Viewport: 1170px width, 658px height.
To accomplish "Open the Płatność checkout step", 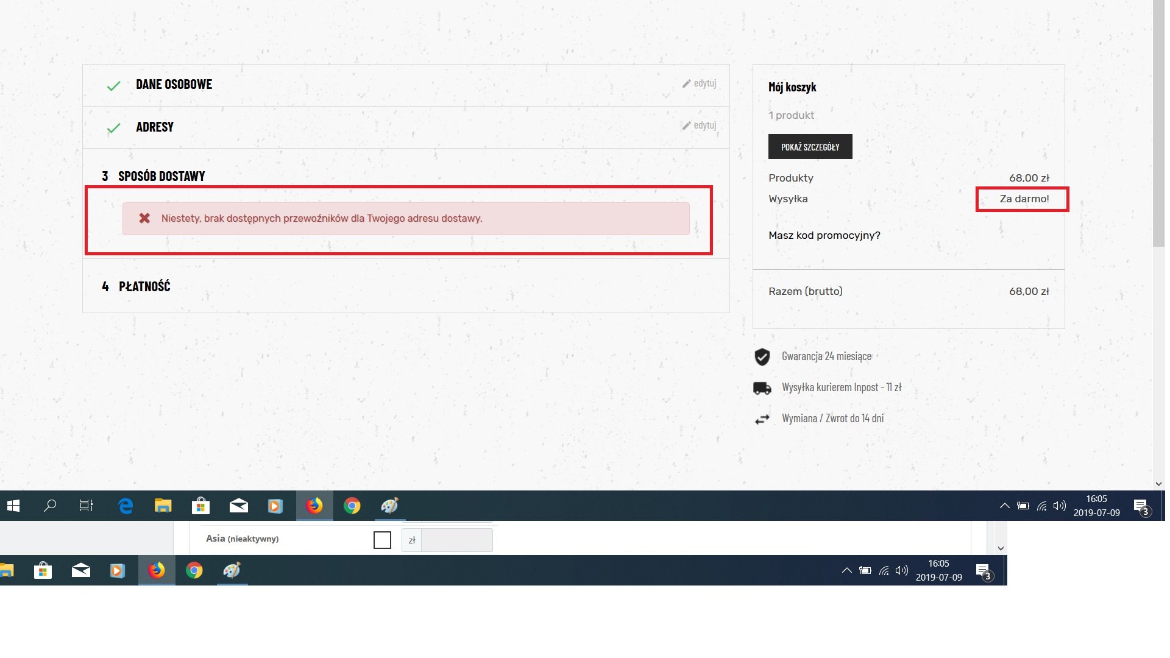I will pos(144,286).
